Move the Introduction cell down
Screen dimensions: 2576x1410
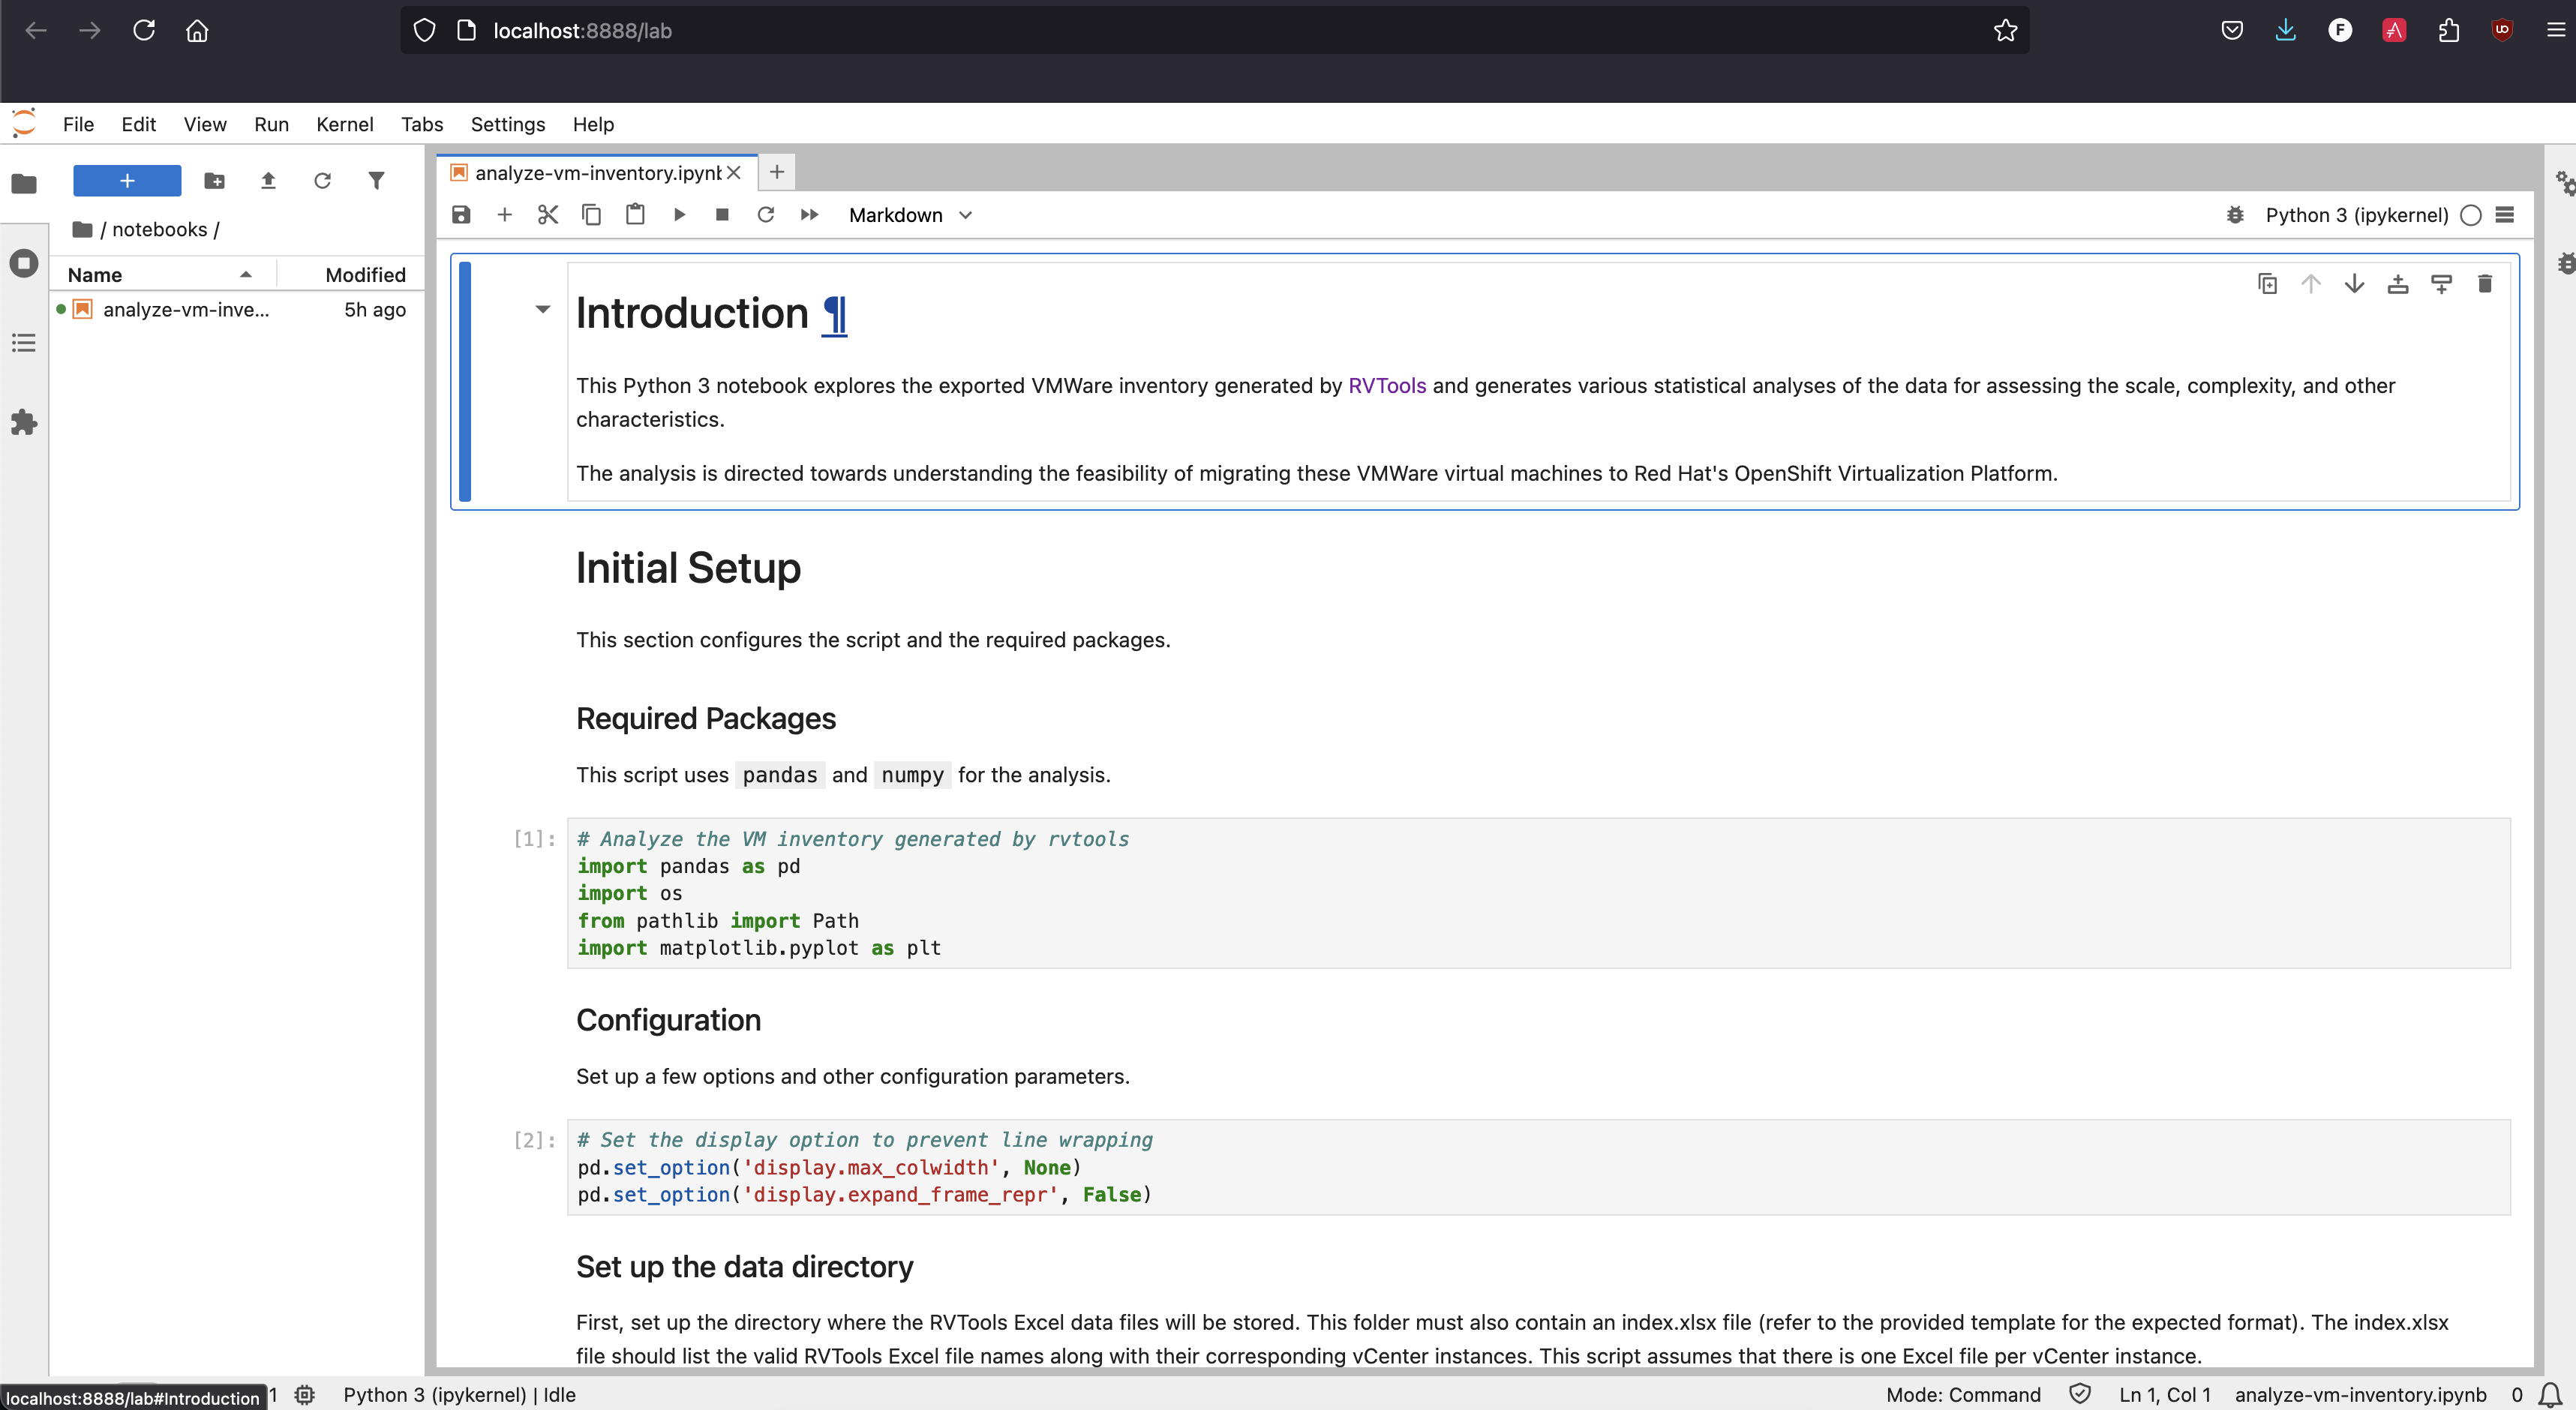(2354, 284)
